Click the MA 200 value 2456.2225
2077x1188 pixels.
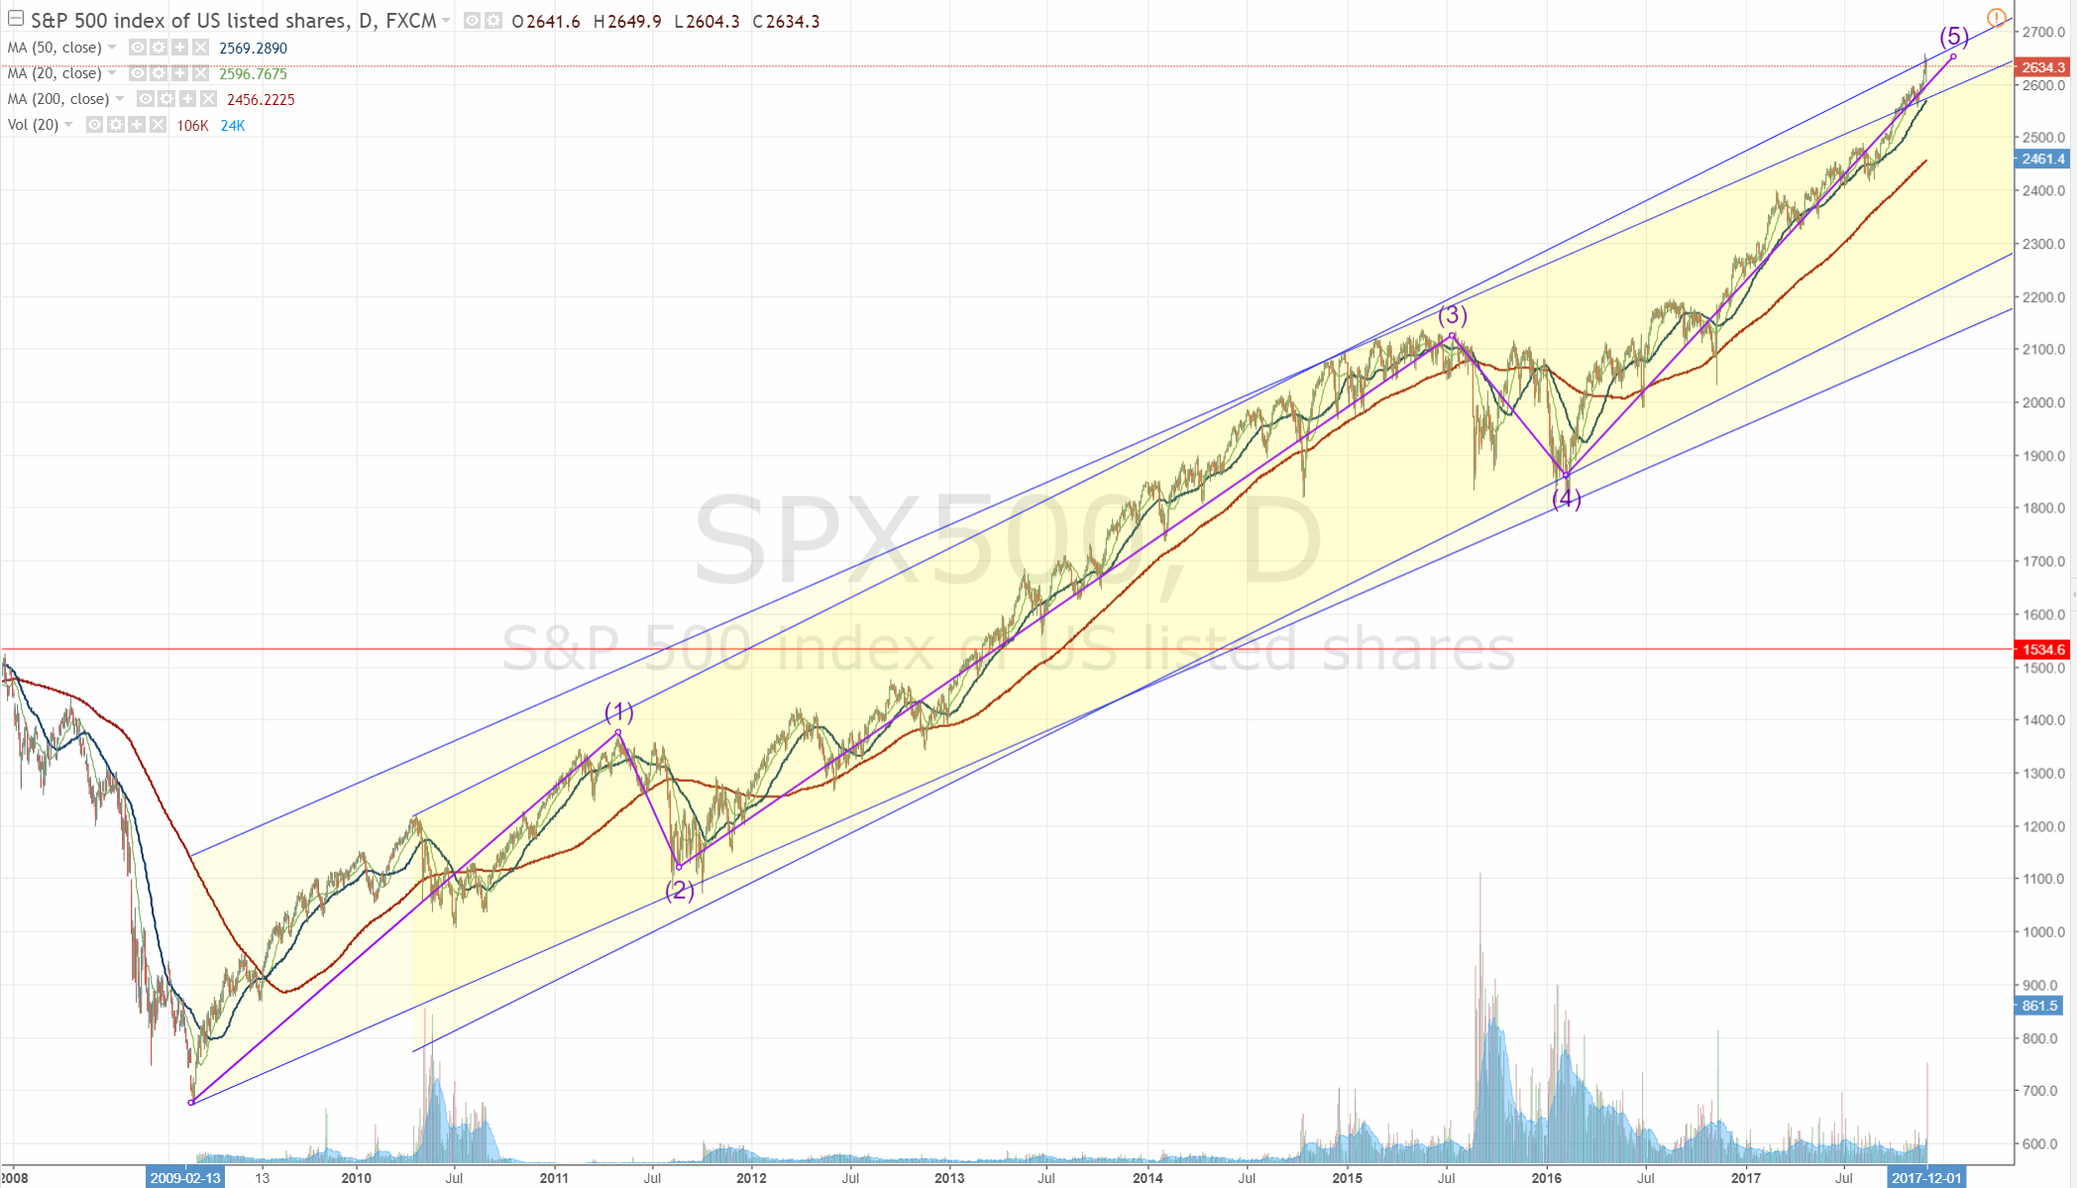pos(261,99)
